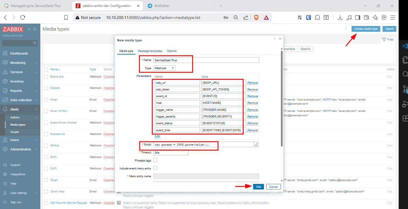Viewport: 408px width, 209px height.
Task: Tick the Include event menu entry checkbox
Action: pyautogui.click(x=155, y=168)
